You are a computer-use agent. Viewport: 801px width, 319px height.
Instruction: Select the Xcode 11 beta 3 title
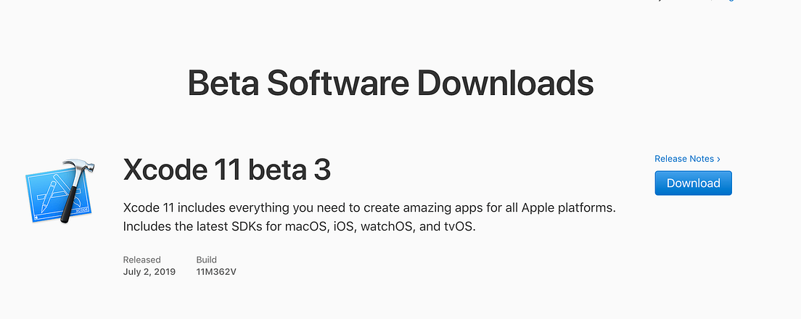227,170
